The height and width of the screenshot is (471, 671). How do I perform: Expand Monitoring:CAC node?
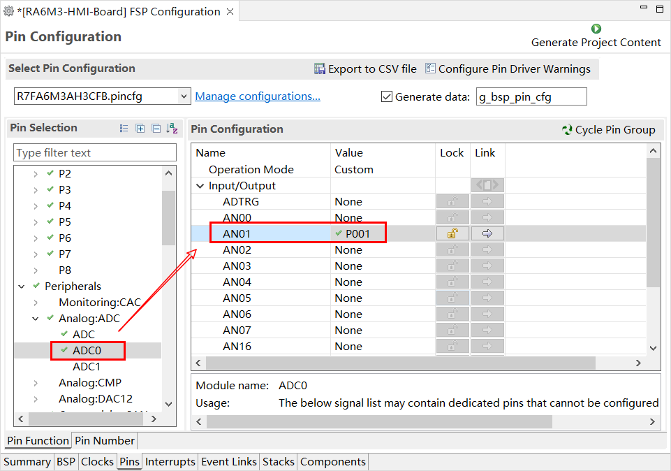coord(36,303)
